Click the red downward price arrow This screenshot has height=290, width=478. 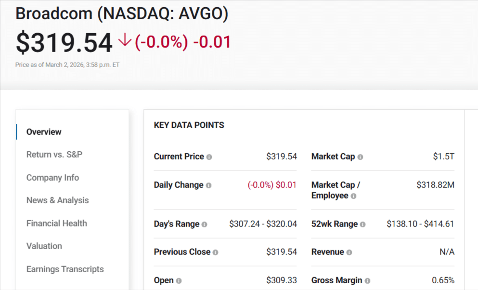[124, 41]
